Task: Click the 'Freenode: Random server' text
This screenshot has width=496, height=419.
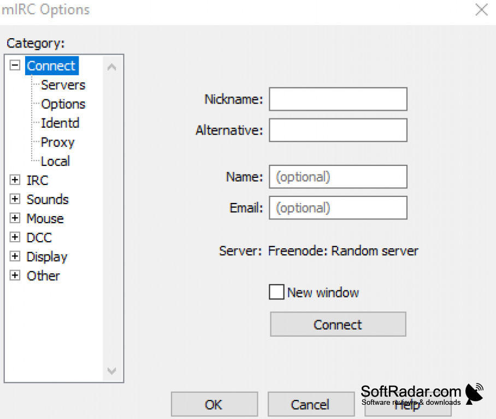Action: pyautogui.click(x=343, y=251)
